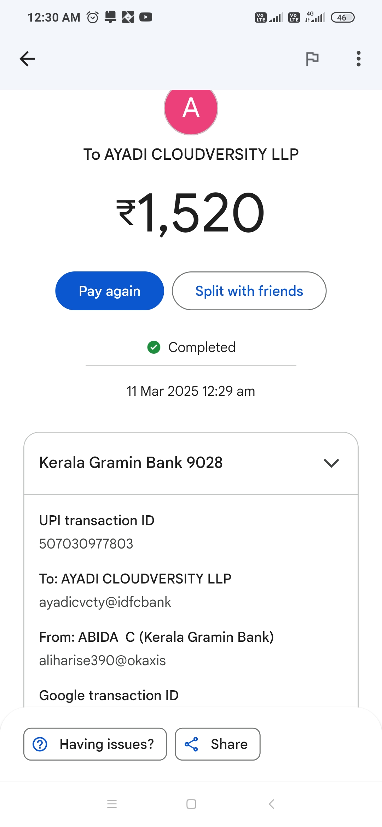Tap the pink 'A' recipient avatar
382x827 pixels.
pyautogui.click(x=191, y=108)
